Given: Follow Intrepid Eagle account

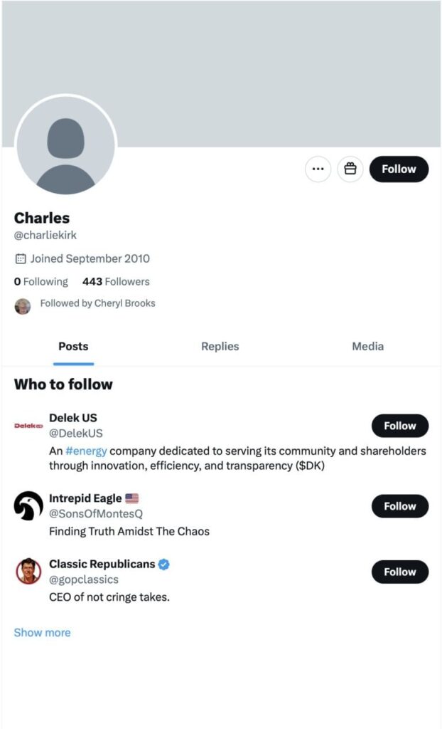Looking at the screenshot, I should click(x=399, y=506).
